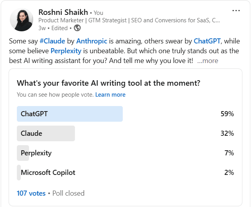Expand post text with …more
The height and width of the screenshot is (207, 251).
pos(208,61)
